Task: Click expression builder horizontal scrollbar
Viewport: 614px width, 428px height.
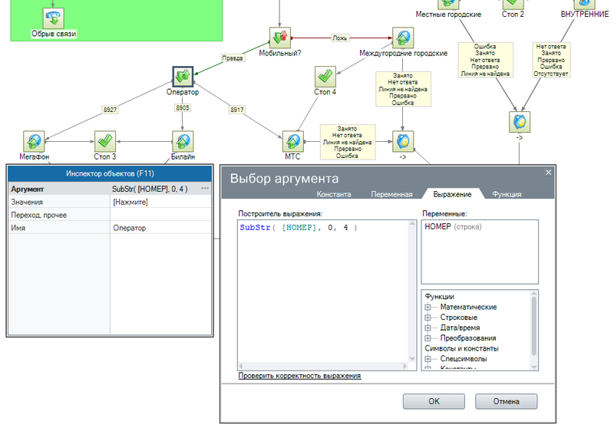Action: point(323,366)
